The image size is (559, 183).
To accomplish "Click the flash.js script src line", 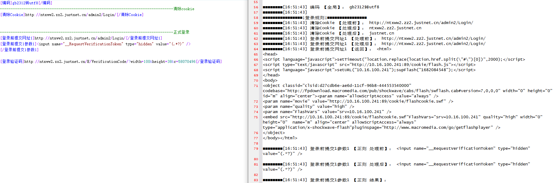I will 369,65.
